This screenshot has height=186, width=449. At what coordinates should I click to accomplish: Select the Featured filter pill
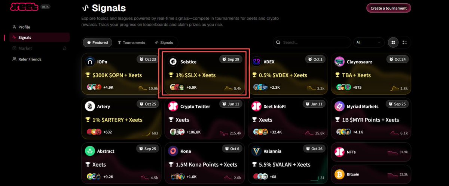click(x=97, y=42)
